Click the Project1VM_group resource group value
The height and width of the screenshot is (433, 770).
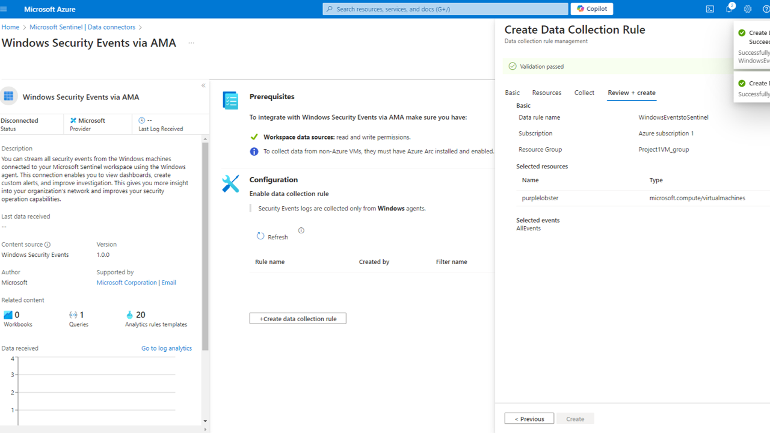click(664, 150)
